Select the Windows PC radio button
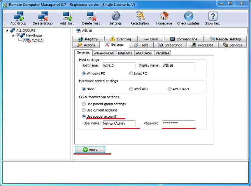The width and height of the screenshot is (251, 186). [x=84, y=73]
